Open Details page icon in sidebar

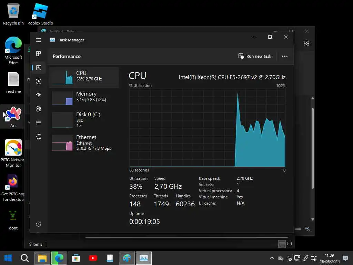click(x=39, y=123)
